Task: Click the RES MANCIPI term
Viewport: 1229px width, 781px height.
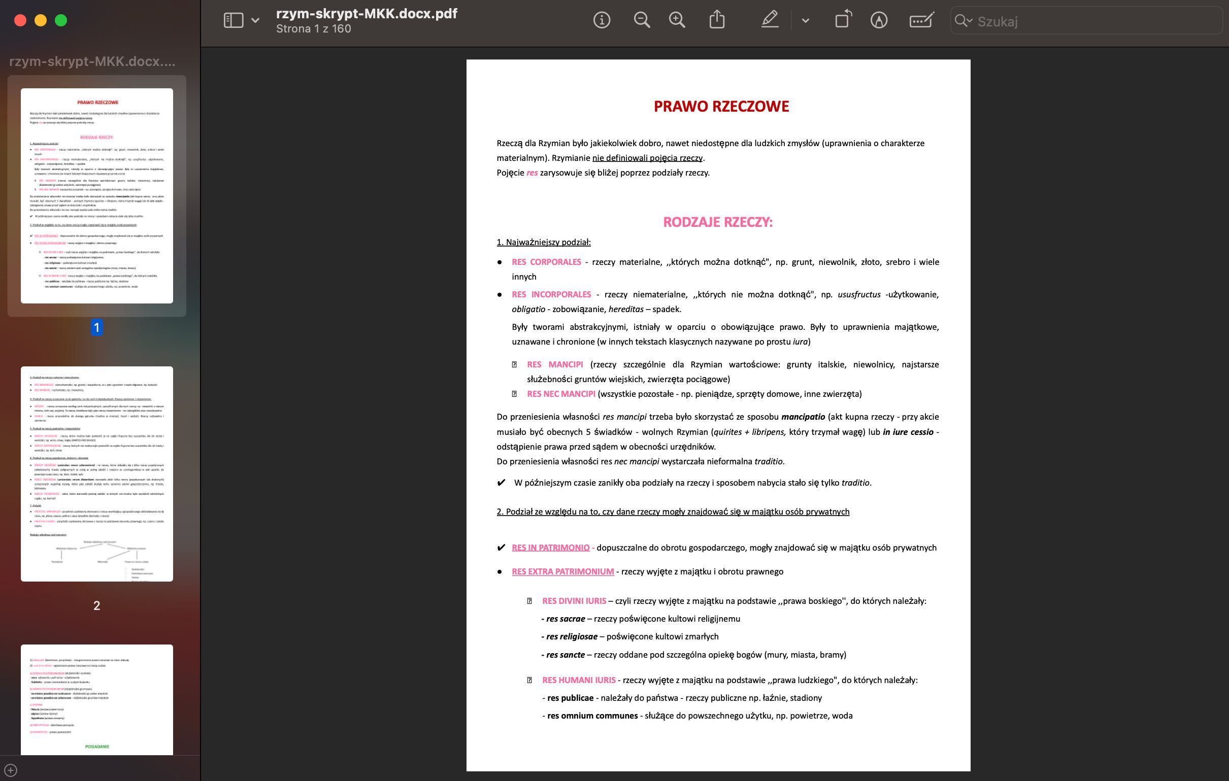Action: [555, 365]
